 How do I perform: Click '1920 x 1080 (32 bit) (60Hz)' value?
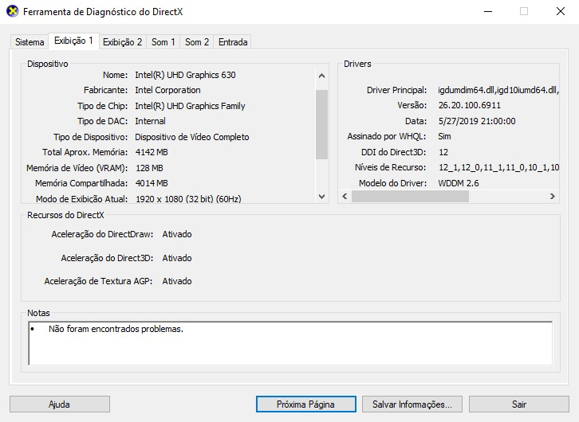click(x=188, y=199)
